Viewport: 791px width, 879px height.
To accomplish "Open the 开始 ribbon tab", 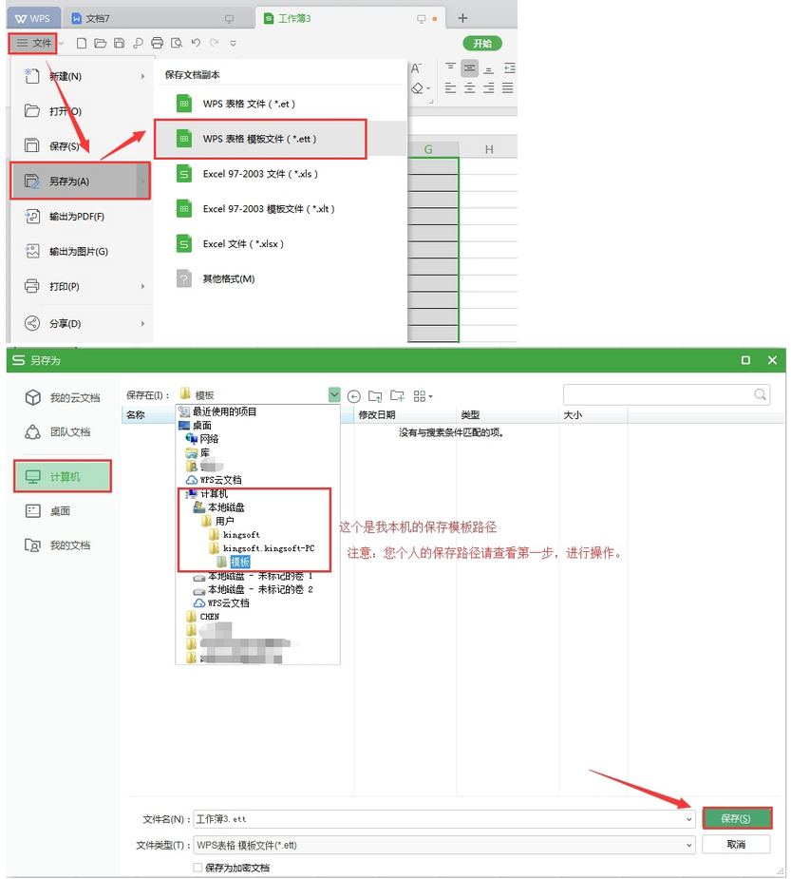I will point(482,43).
